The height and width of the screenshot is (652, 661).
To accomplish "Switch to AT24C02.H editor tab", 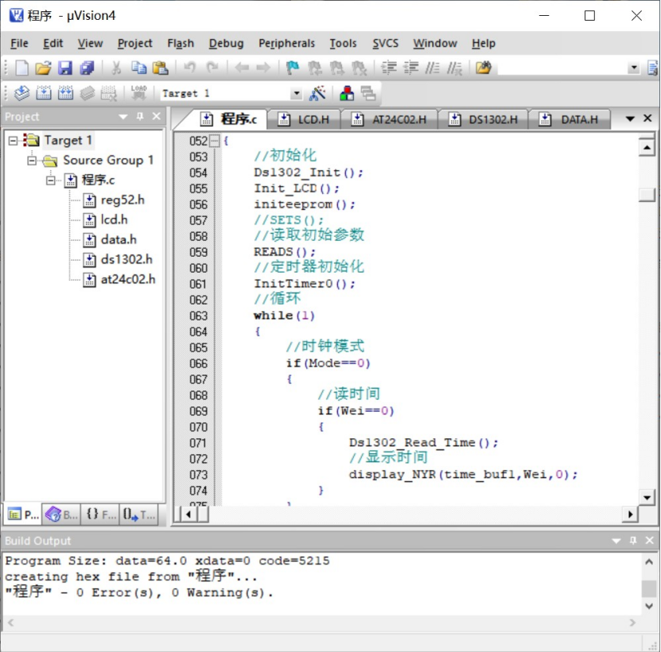I will point(389,120).
